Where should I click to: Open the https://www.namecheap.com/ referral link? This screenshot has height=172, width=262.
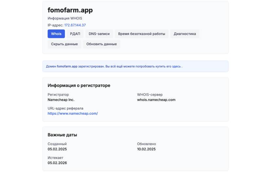point(73,113)
